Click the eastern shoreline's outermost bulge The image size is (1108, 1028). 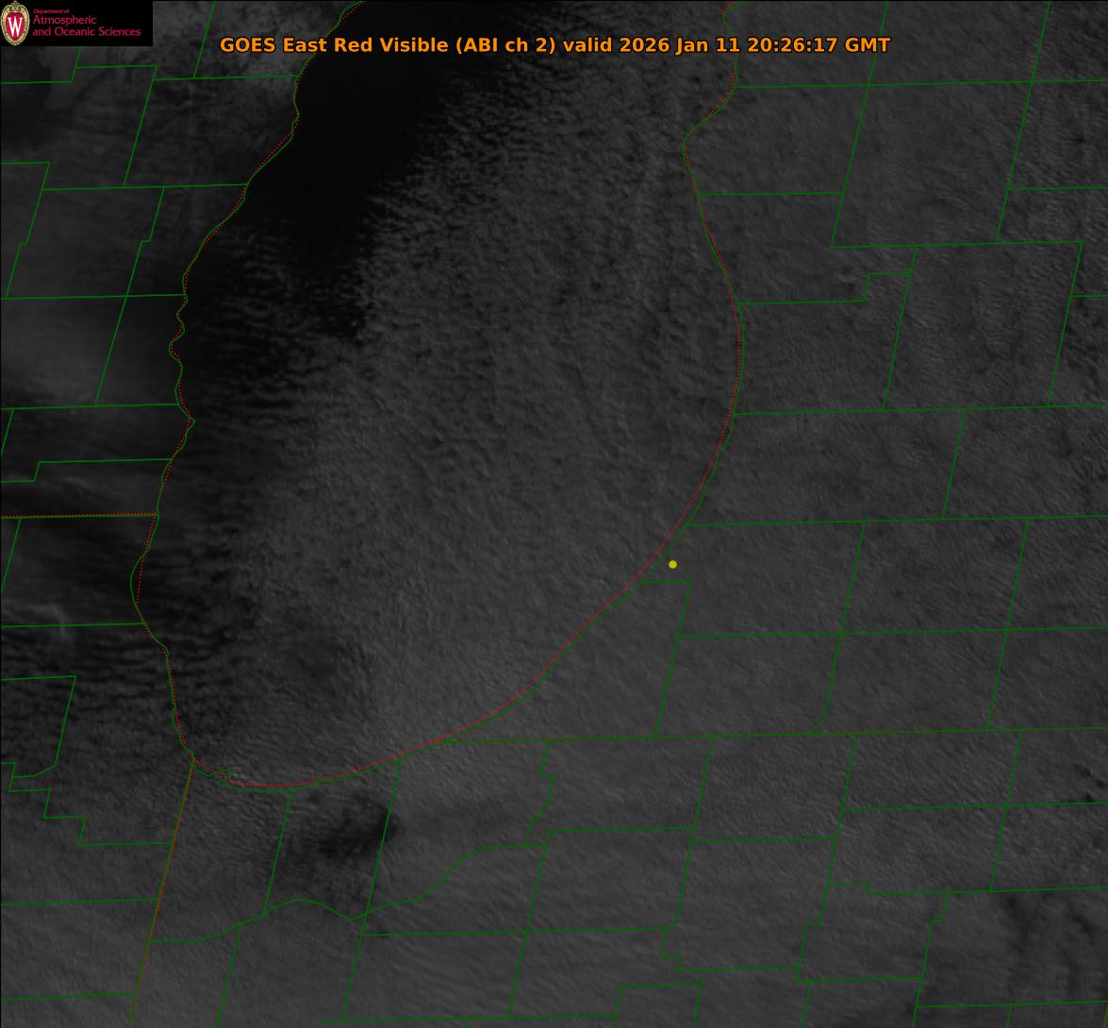(740, 344)
